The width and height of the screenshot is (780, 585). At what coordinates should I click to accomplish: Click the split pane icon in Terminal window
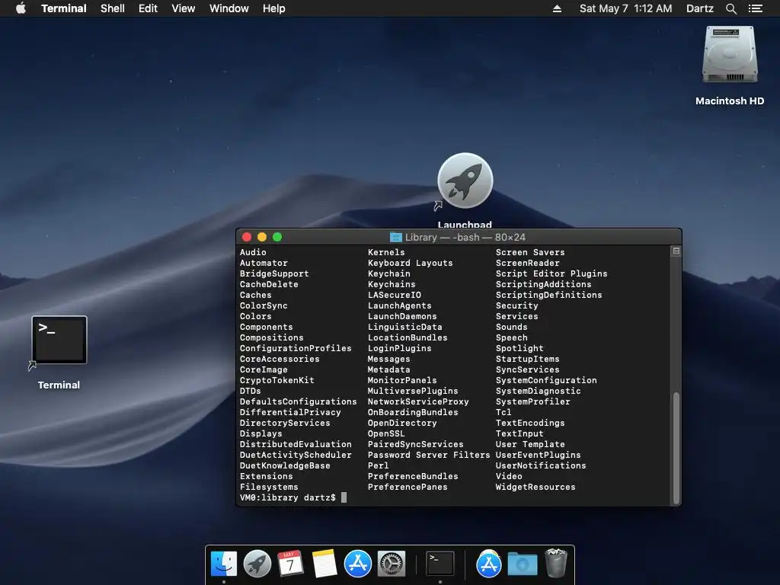click(676, 251)
